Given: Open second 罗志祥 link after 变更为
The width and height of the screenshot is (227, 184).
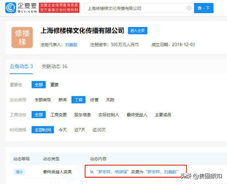Looking at the screenshot, I should [x=154, y=172].
